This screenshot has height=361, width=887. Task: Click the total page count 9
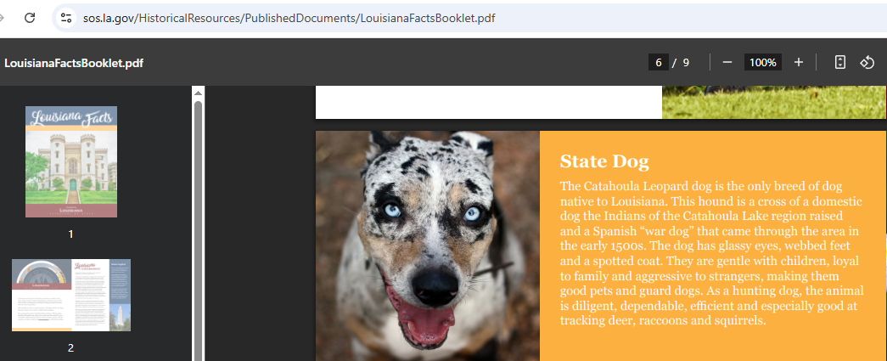click(x=686, y=62)
